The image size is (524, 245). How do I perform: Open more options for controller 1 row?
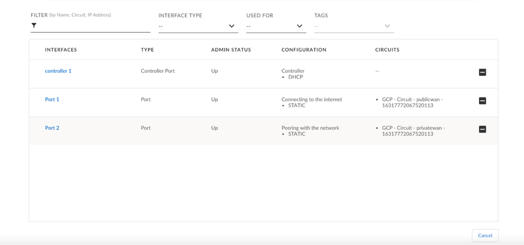pos(482,72)
